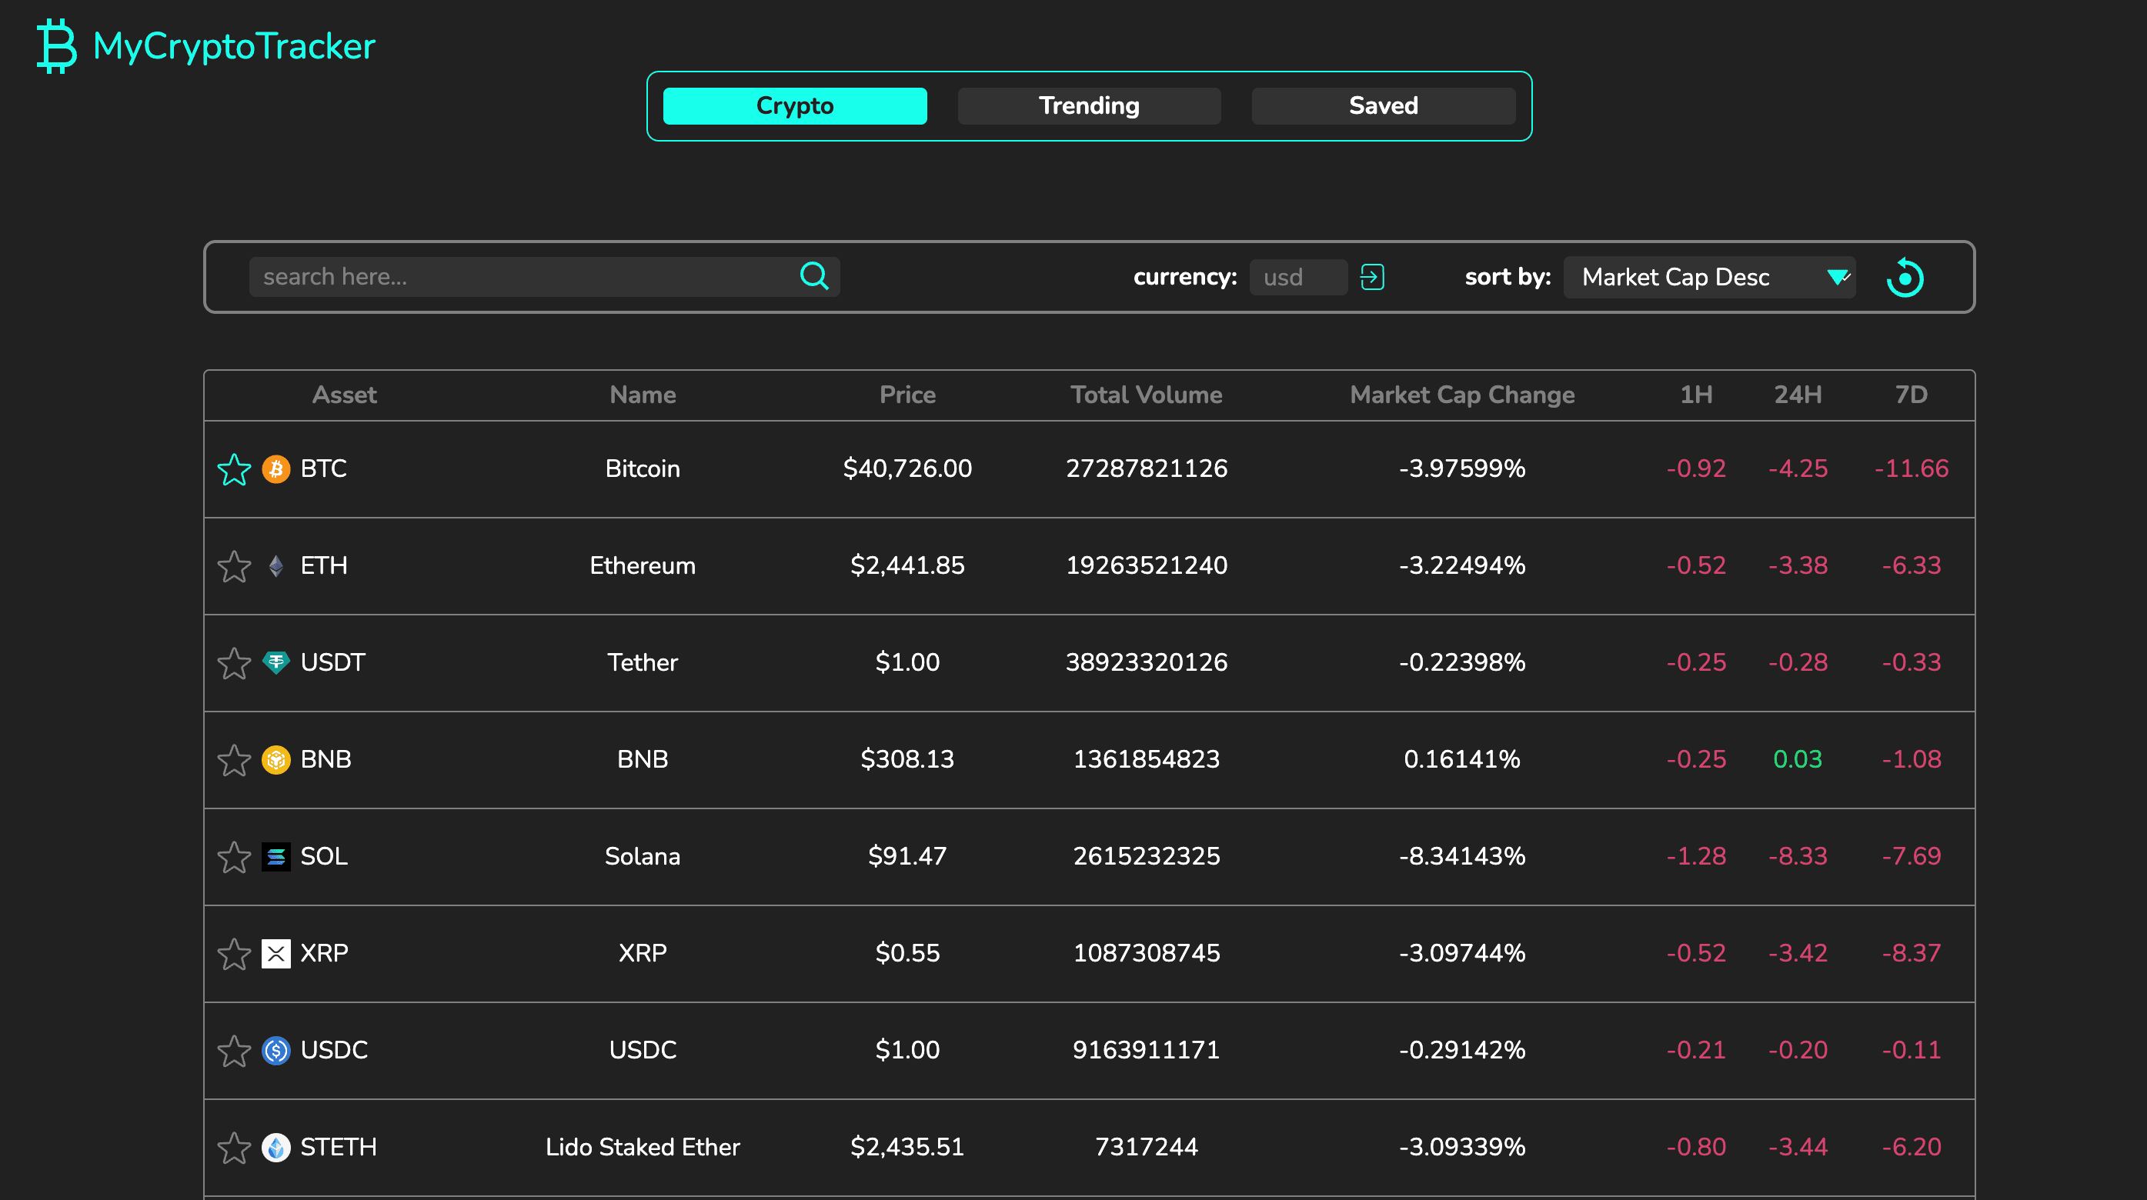
Task: Click Solana market cap change -8.34143%
Action: (x=1463, y=857)
